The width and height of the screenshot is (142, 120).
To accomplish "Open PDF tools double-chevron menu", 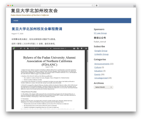I will (86, 49).
